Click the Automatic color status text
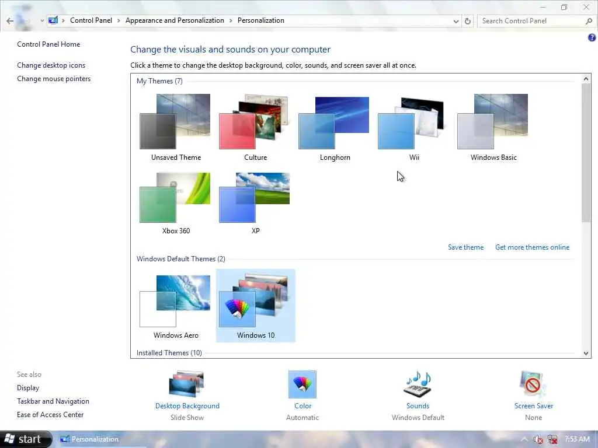 coord(303,418)
